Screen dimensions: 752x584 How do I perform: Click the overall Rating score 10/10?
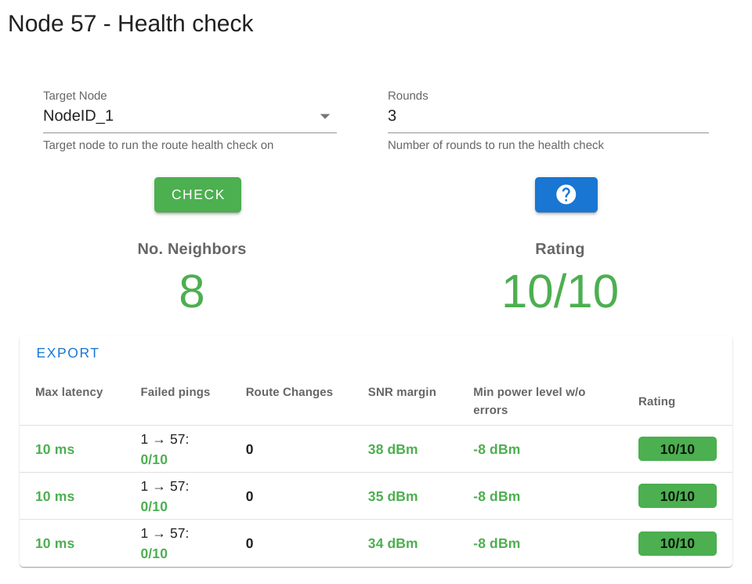click(x=559, y=292)
